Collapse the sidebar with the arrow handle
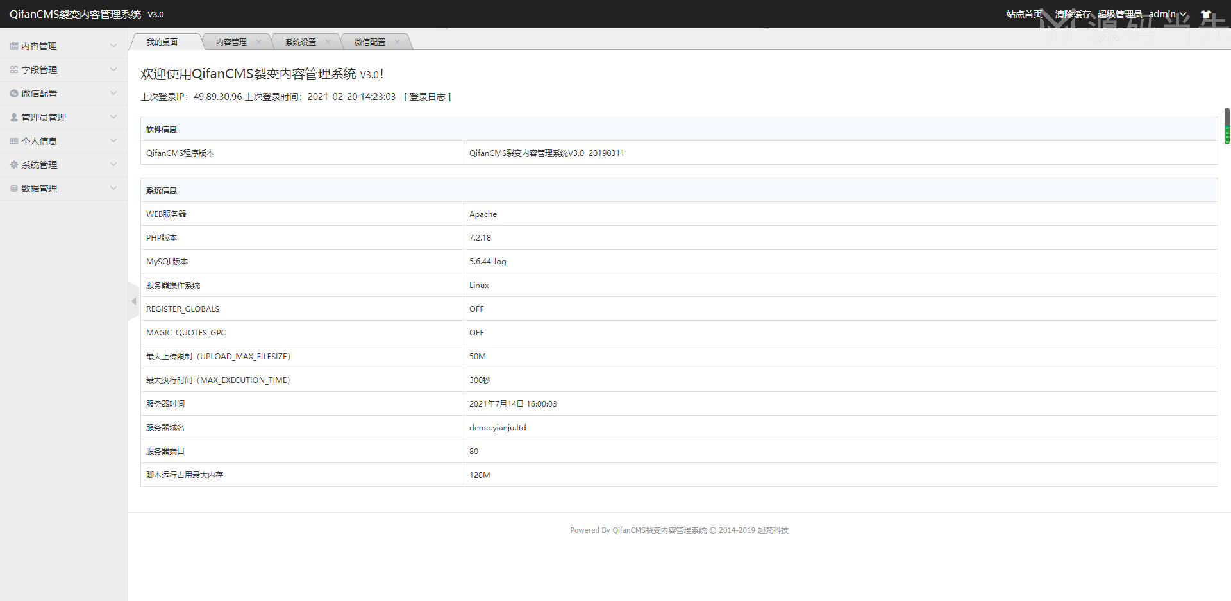1231x601 pixels. tap(133, 301)
